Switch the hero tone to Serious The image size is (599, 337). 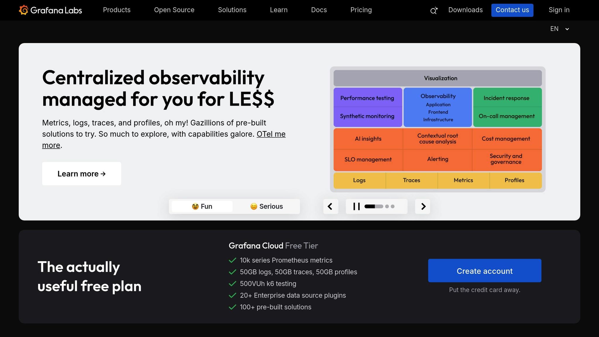(x=267, y=206)
